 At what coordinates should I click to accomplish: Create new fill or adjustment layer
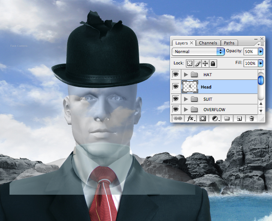click(x=215, y=118)
